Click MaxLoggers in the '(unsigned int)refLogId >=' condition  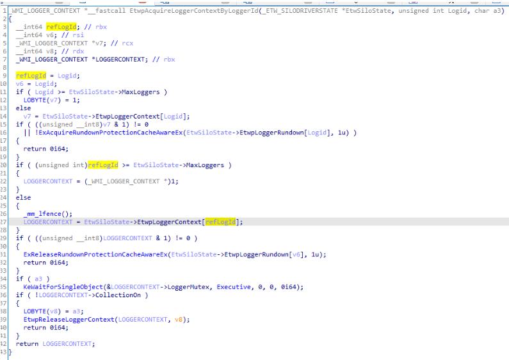coord(205,165)
